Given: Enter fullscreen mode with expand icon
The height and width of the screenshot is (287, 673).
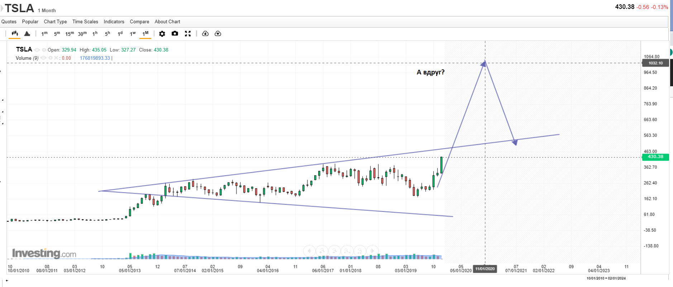Looking at the screenshot, I should click(187, 34).
